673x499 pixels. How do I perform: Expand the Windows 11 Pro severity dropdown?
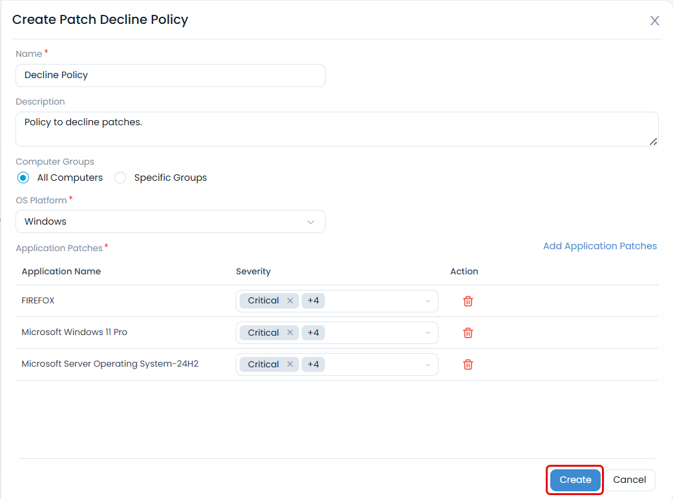[x=428, y=332]
